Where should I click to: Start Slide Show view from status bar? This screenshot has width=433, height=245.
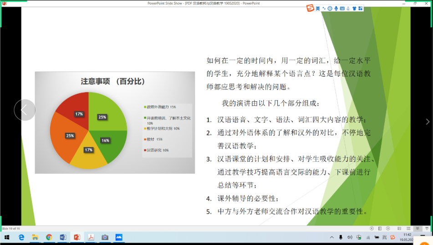tap(427, 228)
